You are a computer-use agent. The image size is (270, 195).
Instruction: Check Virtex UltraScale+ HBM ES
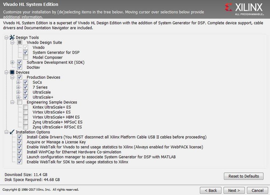tap(26, 117)
